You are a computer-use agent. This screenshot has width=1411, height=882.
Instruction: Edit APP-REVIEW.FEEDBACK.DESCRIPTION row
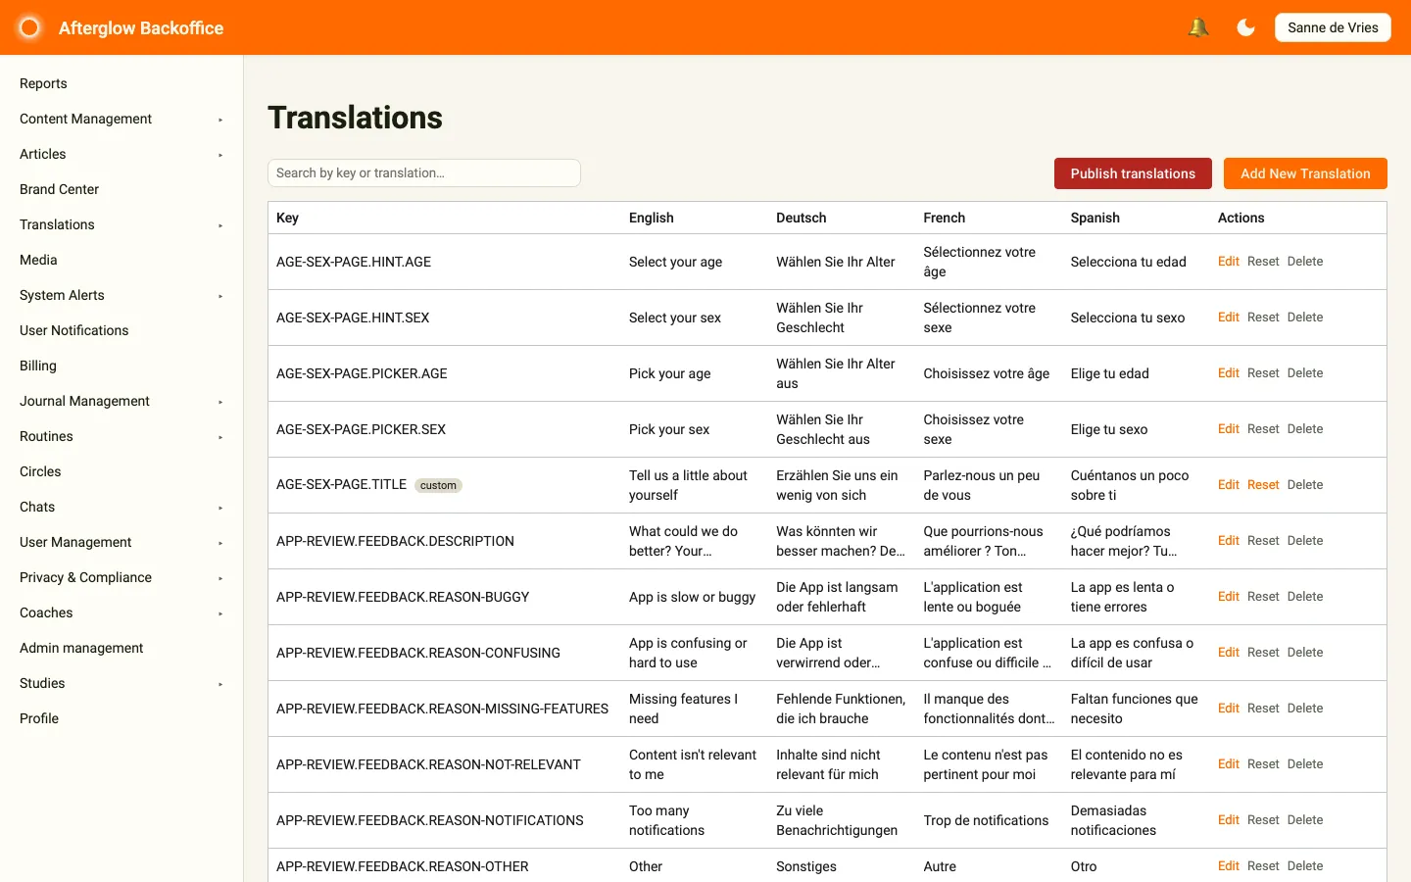tap(1228, 541)
